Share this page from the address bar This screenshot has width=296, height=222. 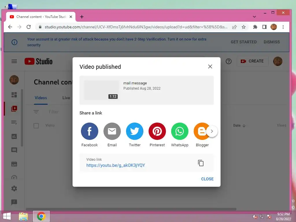point(234,27)
